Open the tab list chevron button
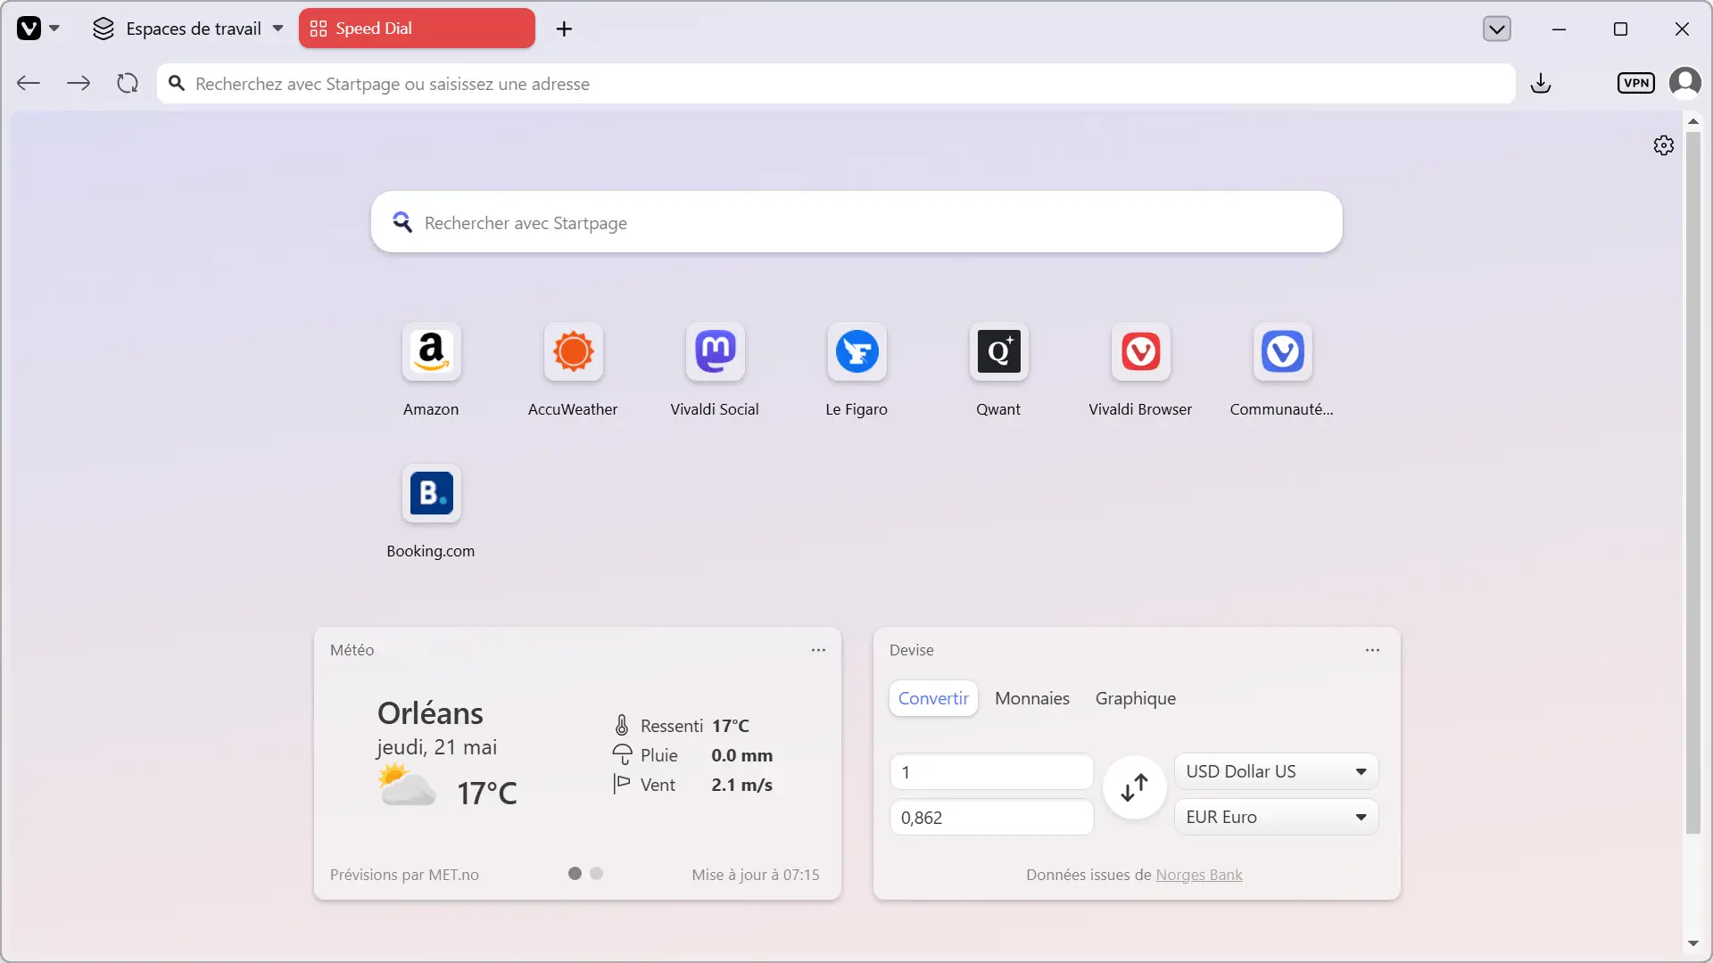Image resolution: width=1713 pixels, height=963 pixels. pyautogui.click(x=1496, y=29)
